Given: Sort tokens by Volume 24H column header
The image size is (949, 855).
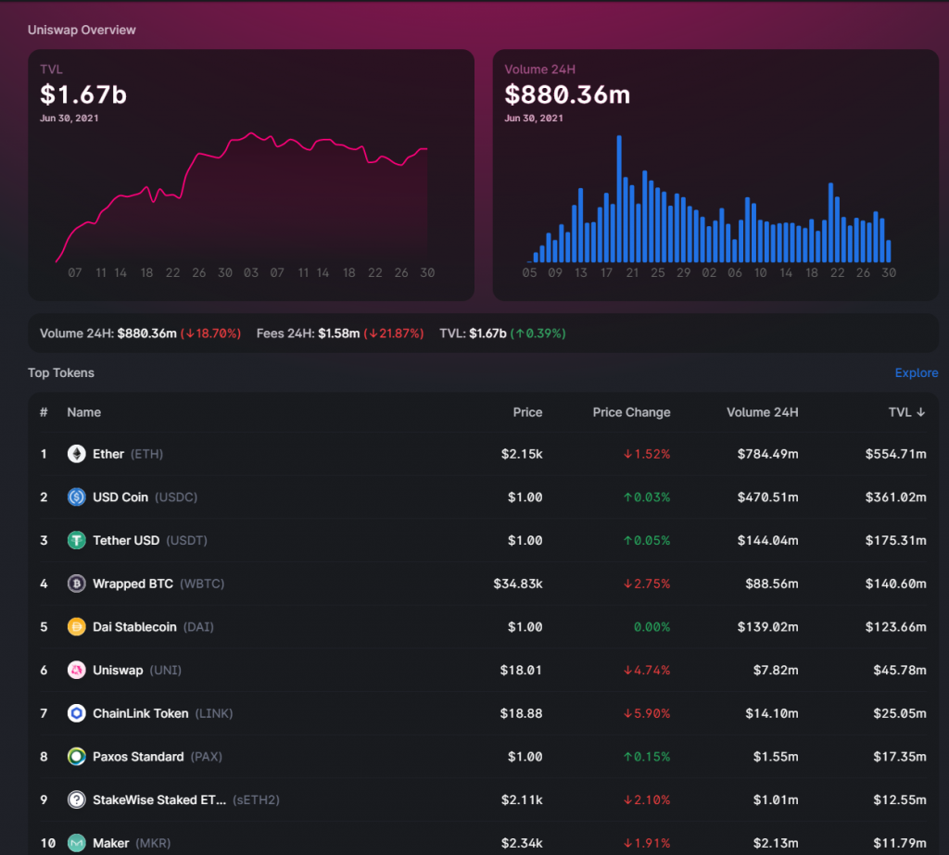Looking at the screenshot, I should pos(762,412).
